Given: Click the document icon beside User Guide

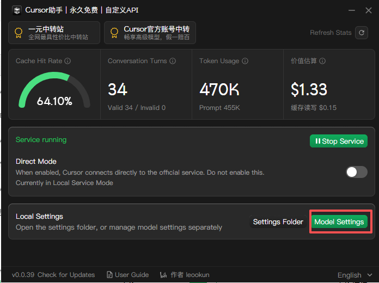Looking at the screenshot, I should pyautogui.click(x=110, y=275).
